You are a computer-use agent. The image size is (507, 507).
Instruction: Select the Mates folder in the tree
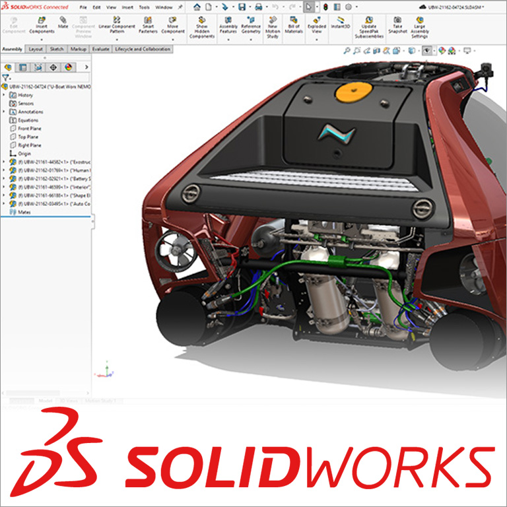(20, 212)
